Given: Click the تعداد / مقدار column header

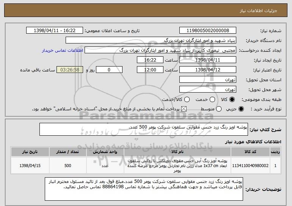Looking at the screenshot, I should coord(68,152).
